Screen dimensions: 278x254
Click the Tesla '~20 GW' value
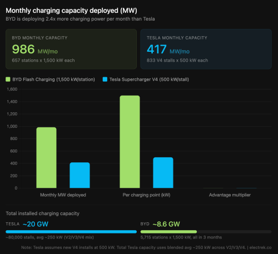click(36, 224)
